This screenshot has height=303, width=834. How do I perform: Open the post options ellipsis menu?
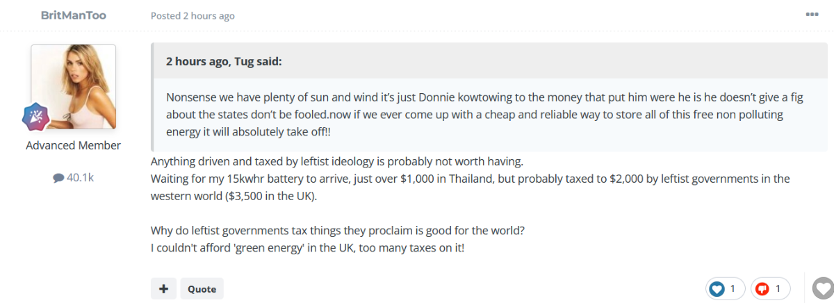tap(812, 15)
